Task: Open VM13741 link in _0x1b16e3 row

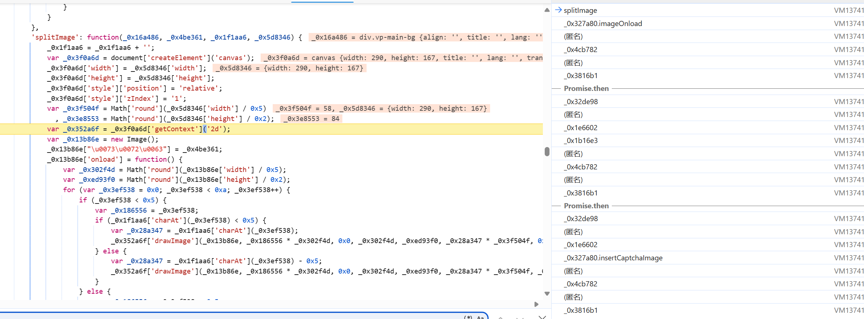Action: coord(849,140)
